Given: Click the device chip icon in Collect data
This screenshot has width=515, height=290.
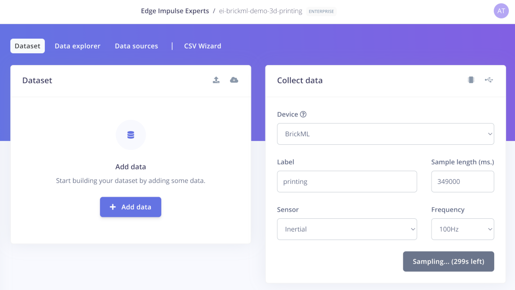Looking at the screenshot, I should pyautogui.click(x=471, y=80).
